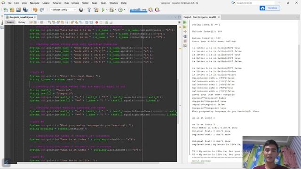The image size is (301, 169).
Task: Click the editor horizontal scrollbar
Action: (x=88, y=163)
